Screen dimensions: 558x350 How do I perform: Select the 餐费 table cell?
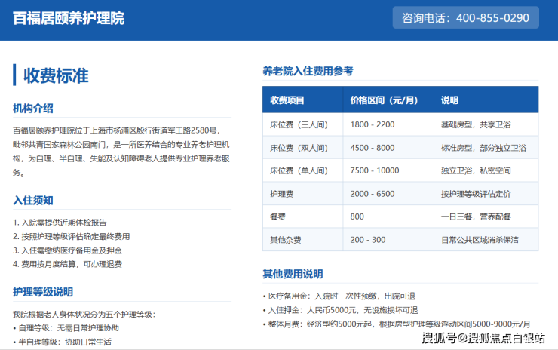pyautogui.click(x=303, y=216)
